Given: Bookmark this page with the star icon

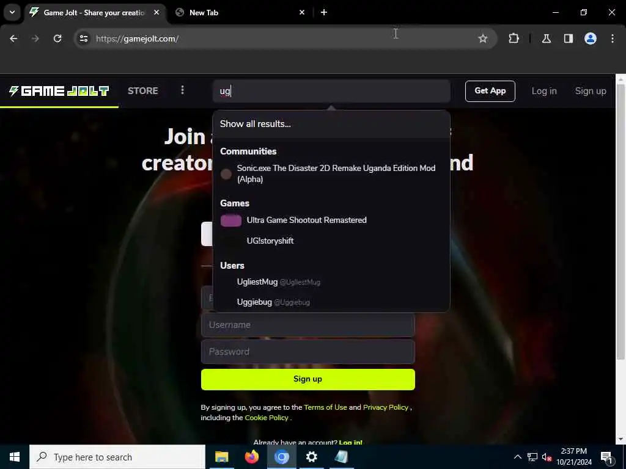Looking at the screenshot, I should 483,38.
